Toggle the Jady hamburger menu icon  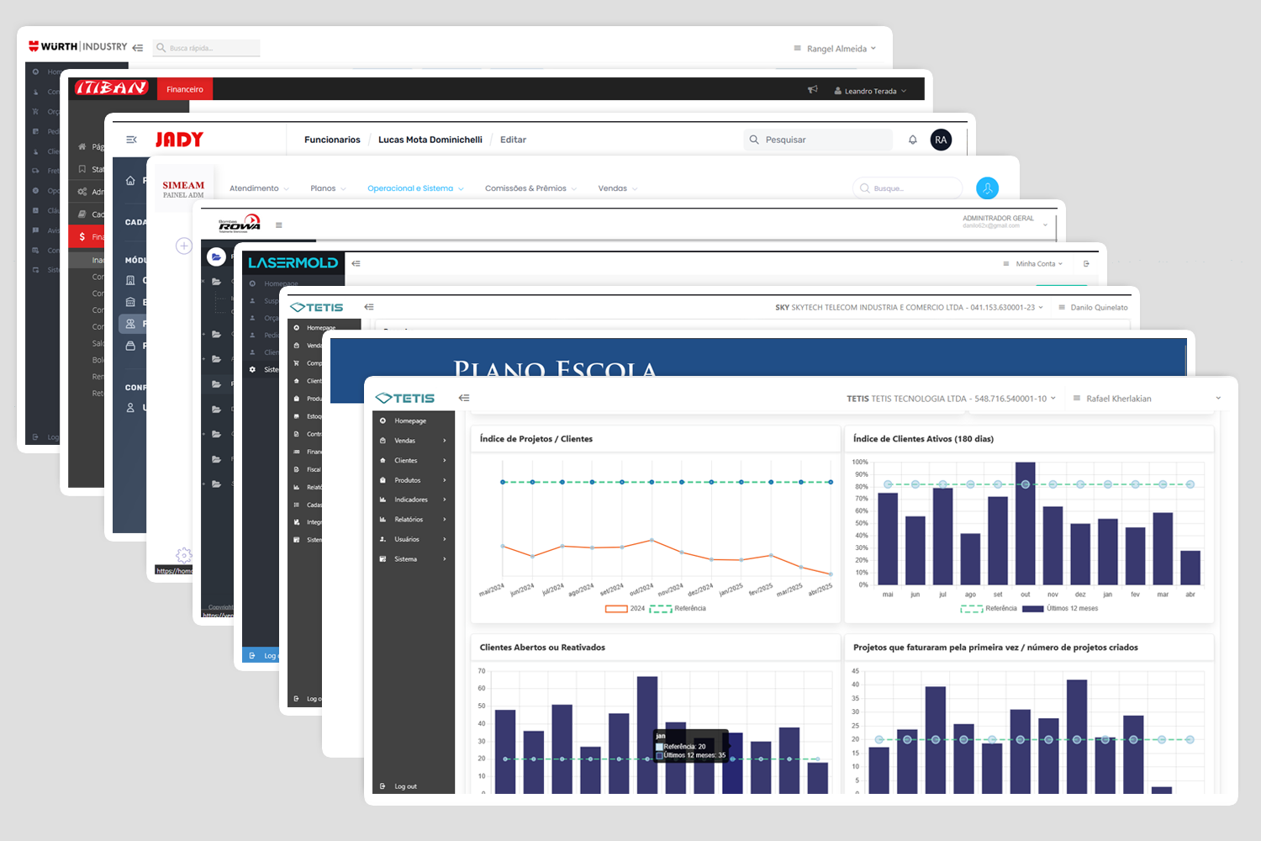tap(131, 140)
